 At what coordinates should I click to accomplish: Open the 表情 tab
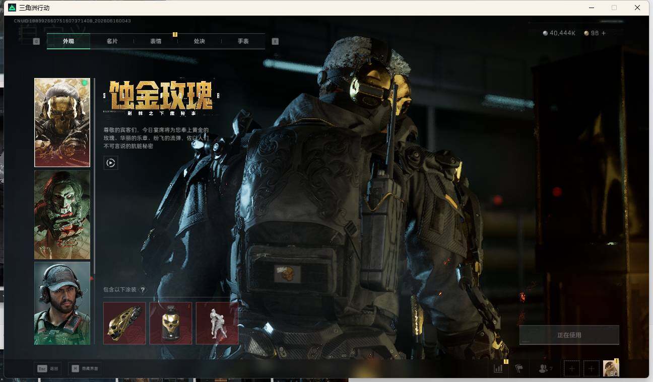tap(156, 41)
